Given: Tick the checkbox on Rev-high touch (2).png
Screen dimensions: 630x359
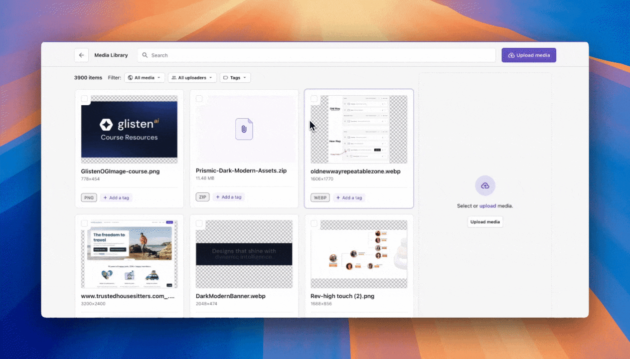Looking at the screenshot, I should (314, 224).
